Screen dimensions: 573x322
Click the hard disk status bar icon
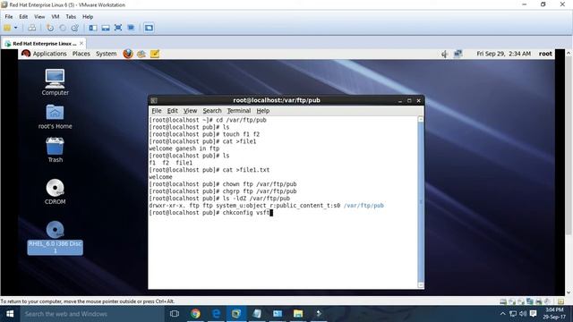coord(503,301)
